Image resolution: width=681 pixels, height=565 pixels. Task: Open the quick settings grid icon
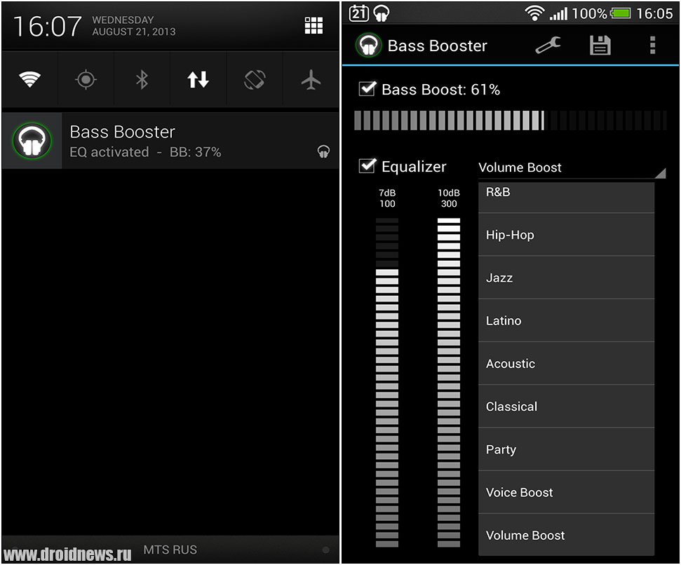[x=313, y=26]
